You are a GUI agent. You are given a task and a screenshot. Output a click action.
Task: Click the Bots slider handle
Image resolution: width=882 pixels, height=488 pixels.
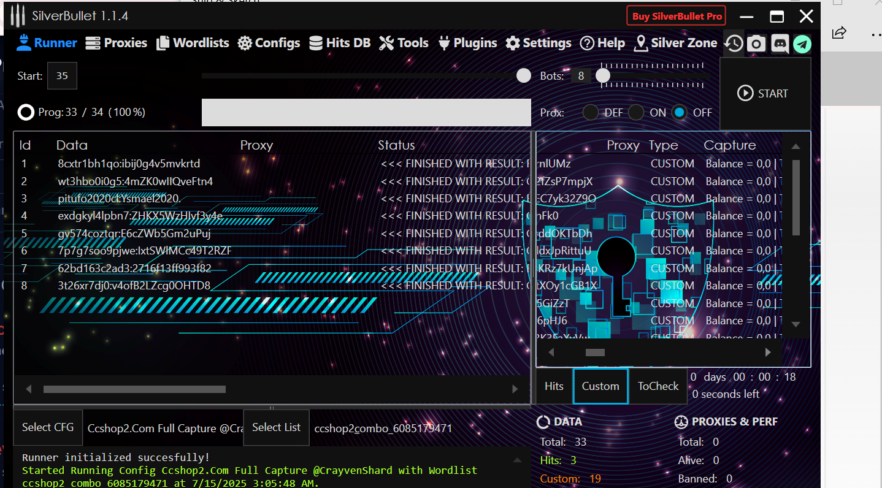click(603, 75)
